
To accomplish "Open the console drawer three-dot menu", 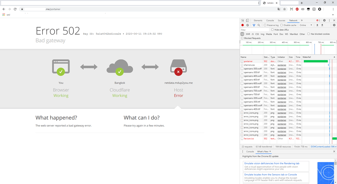I will pos(243,151).
